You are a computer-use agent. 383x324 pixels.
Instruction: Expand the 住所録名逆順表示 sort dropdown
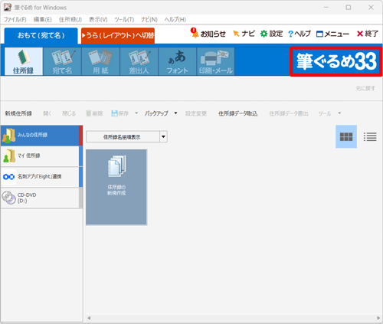pyautogui.click(x=163, y=136)
